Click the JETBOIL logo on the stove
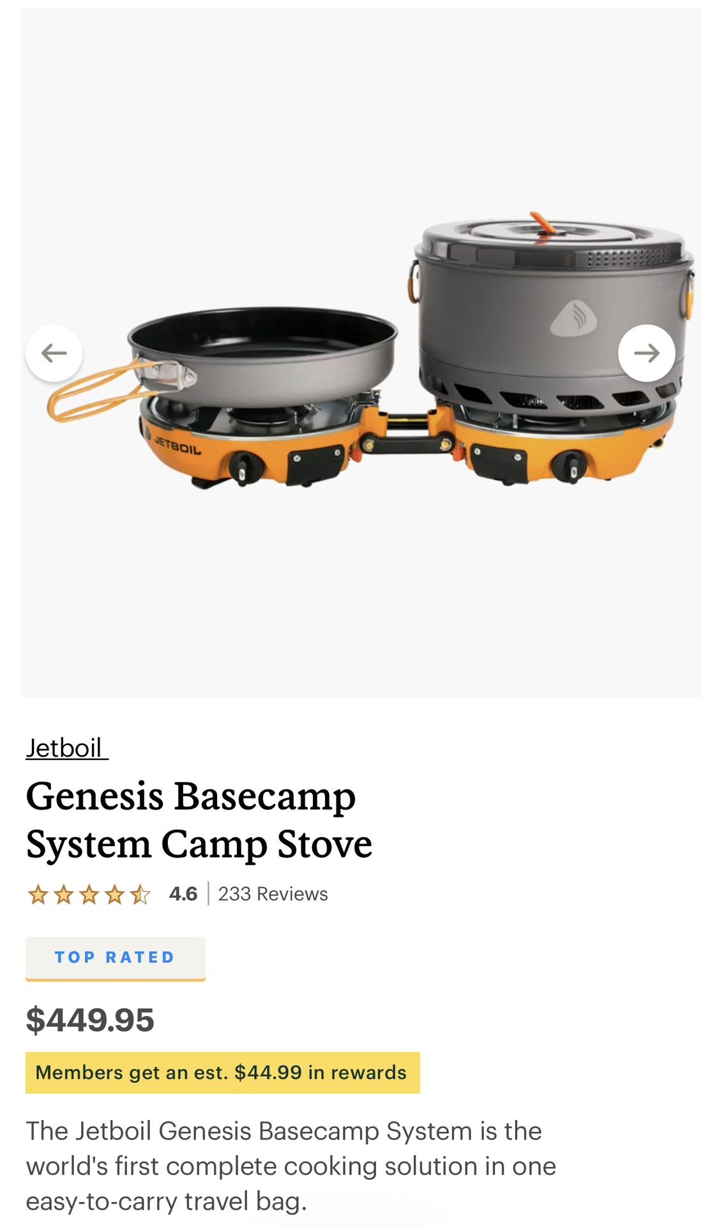This screenshot has width=701, height=1227. [x=177, y=445]
